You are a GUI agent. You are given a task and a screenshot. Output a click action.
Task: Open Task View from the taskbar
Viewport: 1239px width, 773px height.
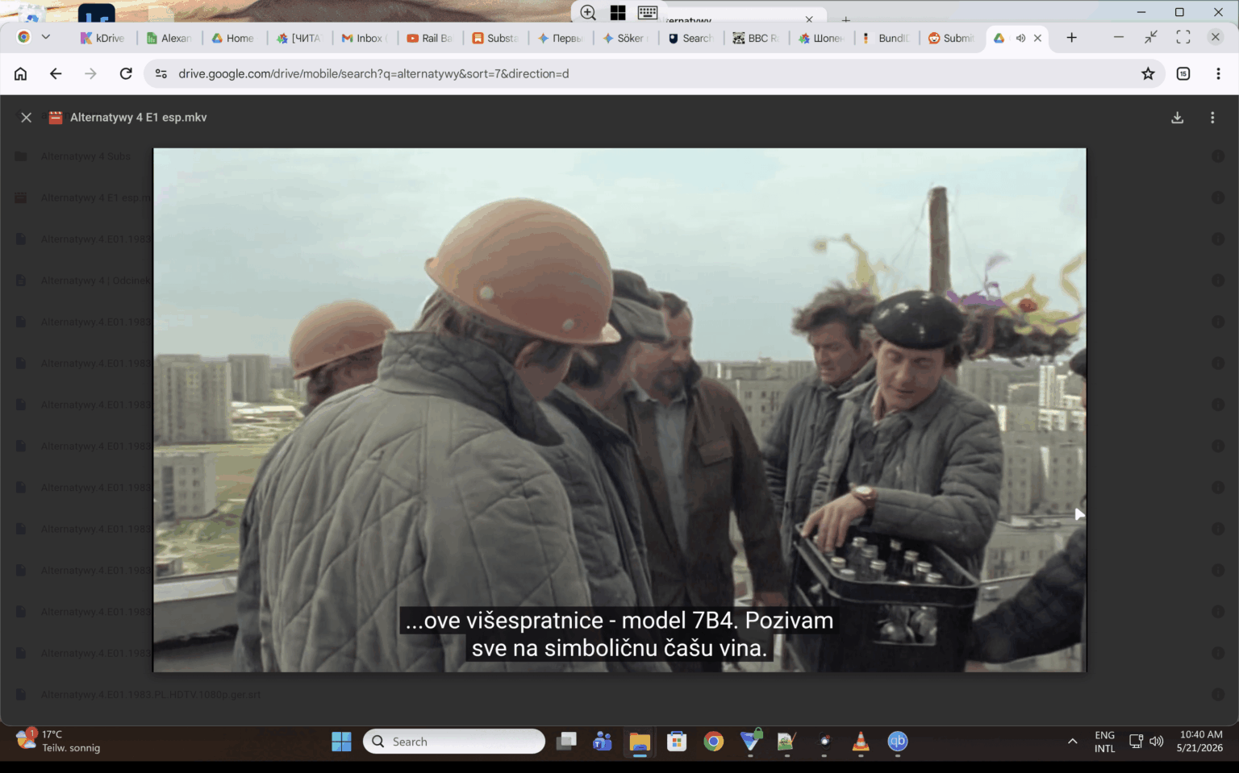(567, 742)
